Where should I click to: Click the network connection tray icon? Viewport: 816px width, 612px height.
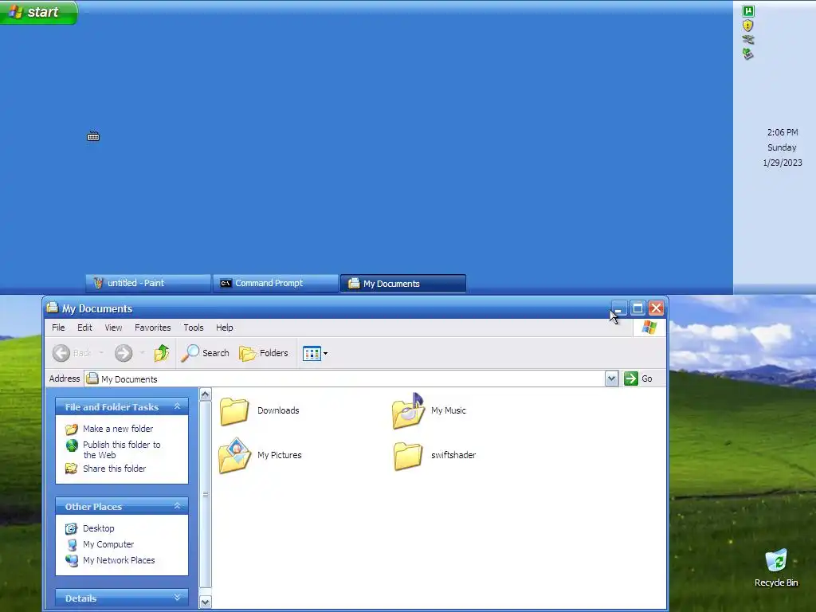[x=747, y=40]
